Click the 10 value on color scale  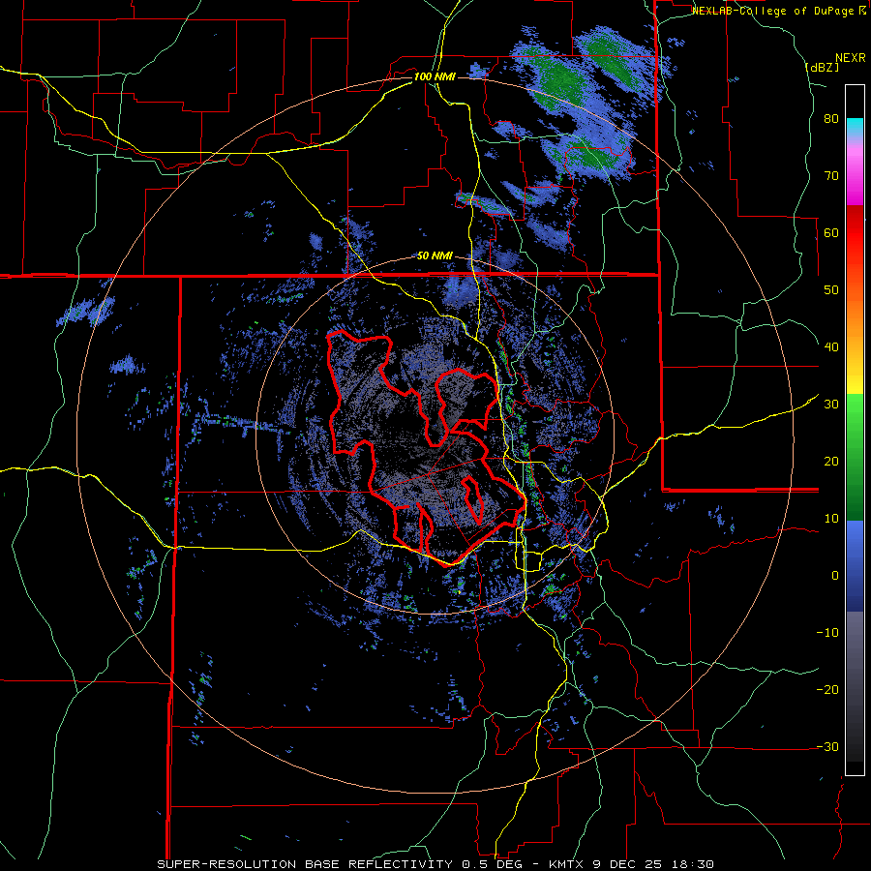point(831,519)
